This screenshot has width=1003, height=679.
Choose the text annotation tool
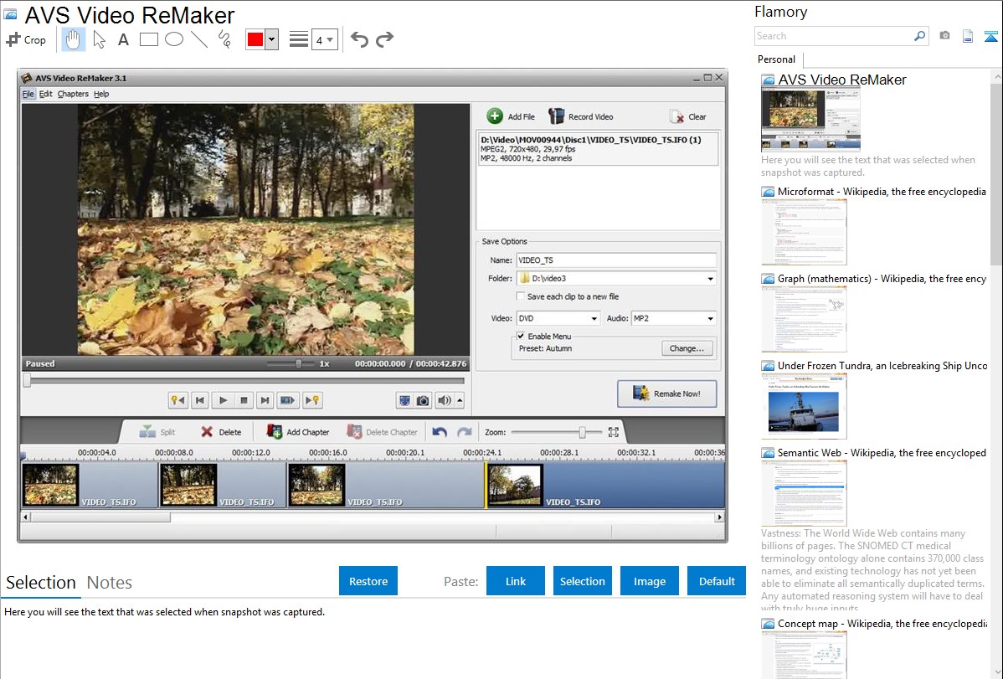pyautogui.click(x=123, y=39)
